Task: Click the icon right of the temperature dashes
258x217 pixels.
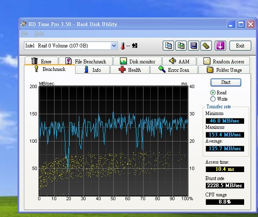Action: (x=135, y=46)
